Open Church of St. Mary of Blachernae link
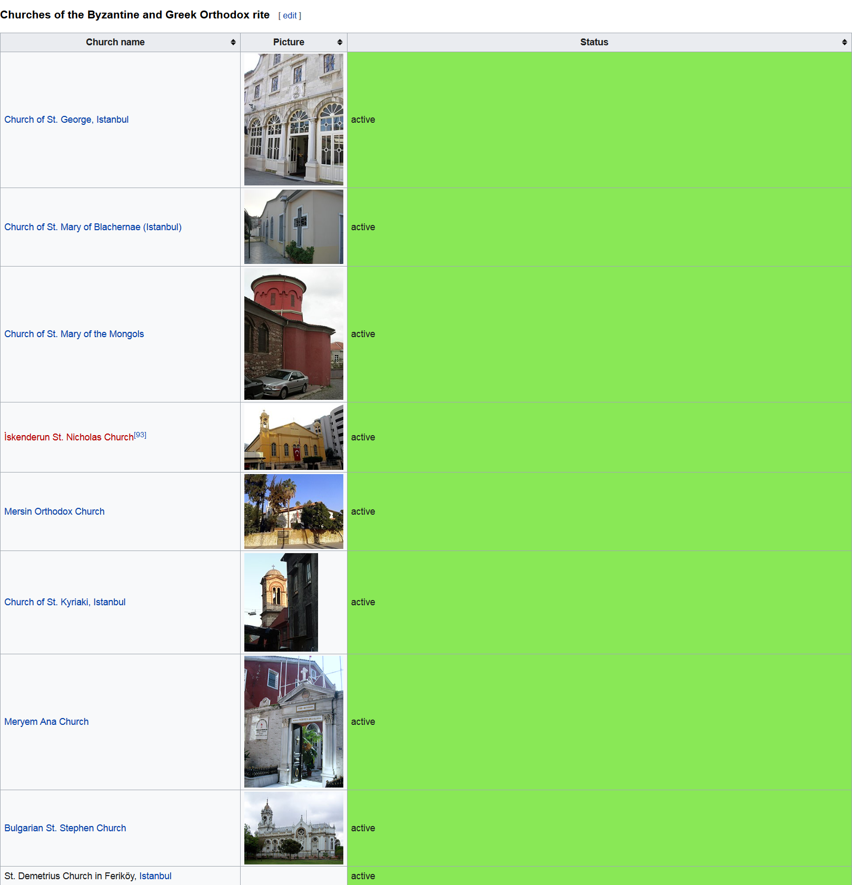This screenshot has height=885, width=852. pos(93,227)
